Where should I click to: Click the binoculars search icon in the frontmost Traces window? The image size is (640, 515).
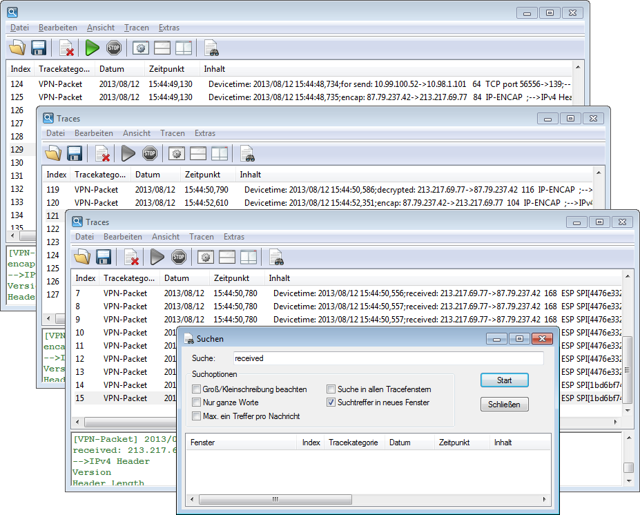tap(276, 257)
